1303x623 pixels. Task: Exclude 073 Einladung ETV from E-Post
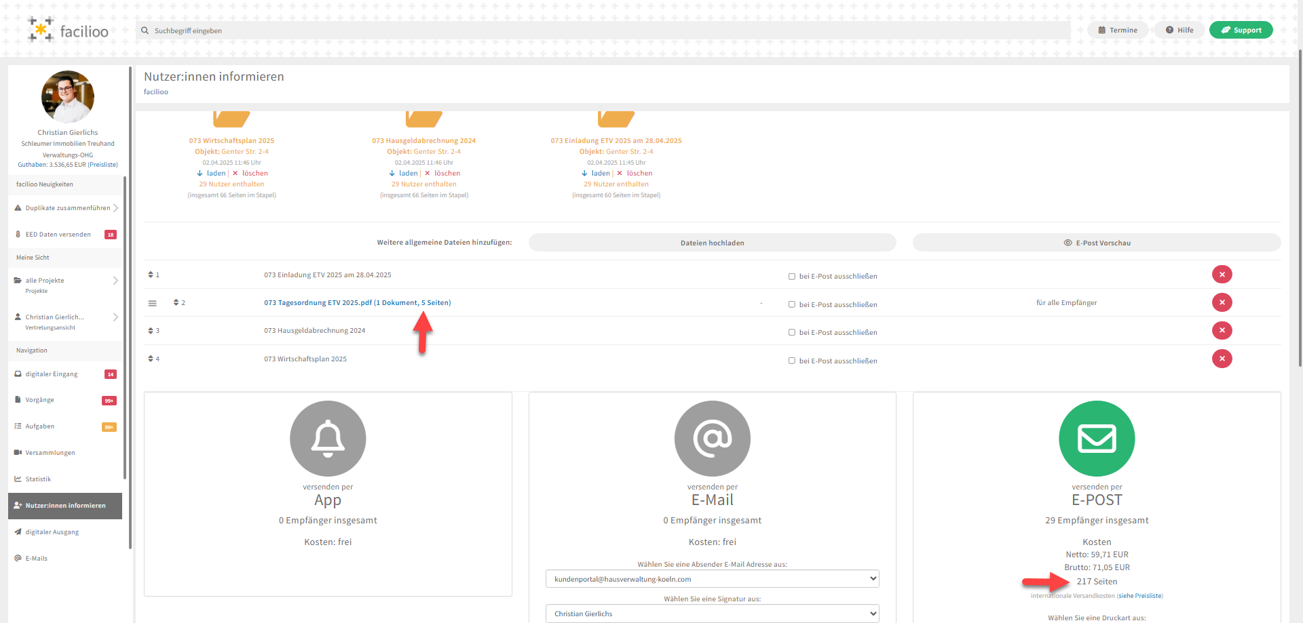(x=791, y=277)
